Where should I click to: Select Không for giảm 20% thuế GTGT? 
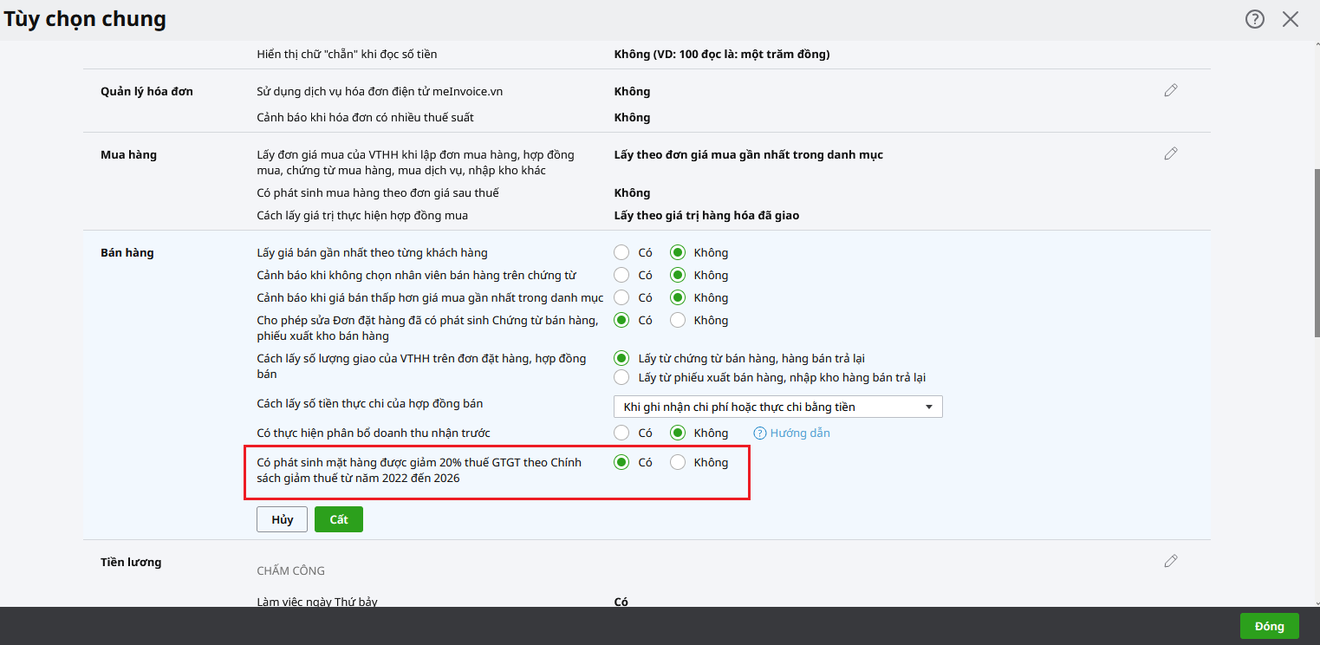coord(679,463)
